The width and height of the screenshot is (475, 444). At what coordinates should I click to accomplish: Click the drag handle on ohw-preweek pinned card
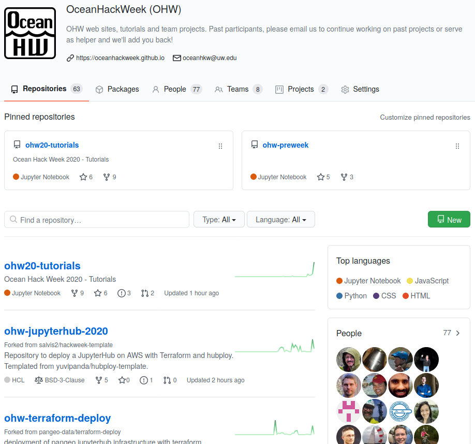[457, 146]
